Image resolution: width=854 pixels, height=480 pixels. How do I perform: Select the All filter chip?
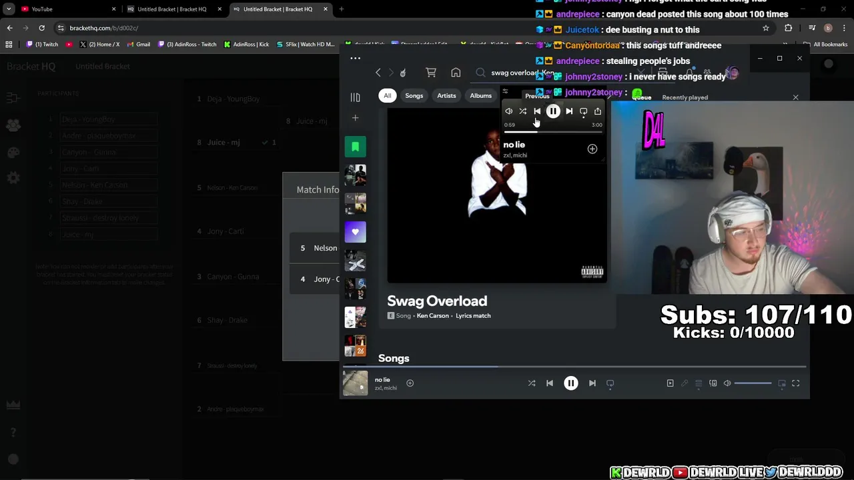pyautogui.click(x=387, y=95)
